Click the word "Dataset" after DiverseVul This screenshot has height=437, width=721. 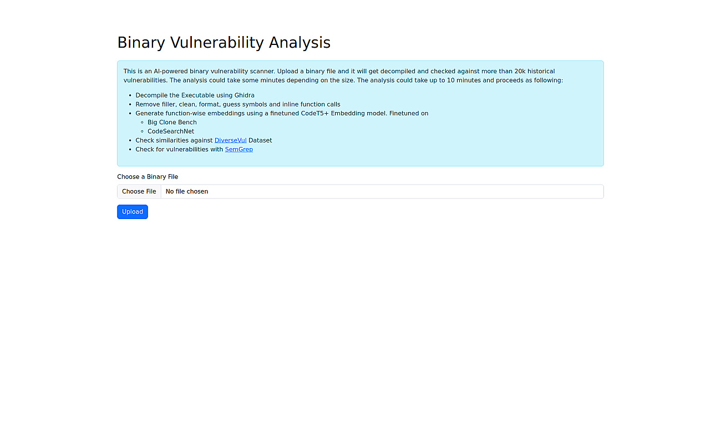[260, 140]
